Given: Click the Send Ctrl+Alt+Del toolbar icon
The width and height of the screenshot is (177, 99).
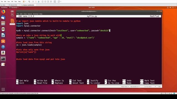Looking at the screenshot, I should (29, 2).
